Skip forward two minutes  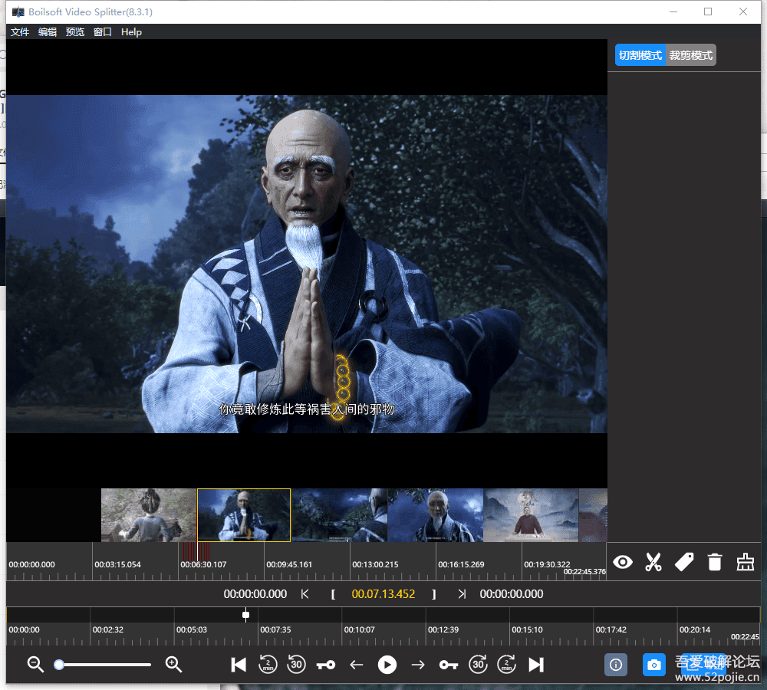pyautogui.click(x=507, y=665)
